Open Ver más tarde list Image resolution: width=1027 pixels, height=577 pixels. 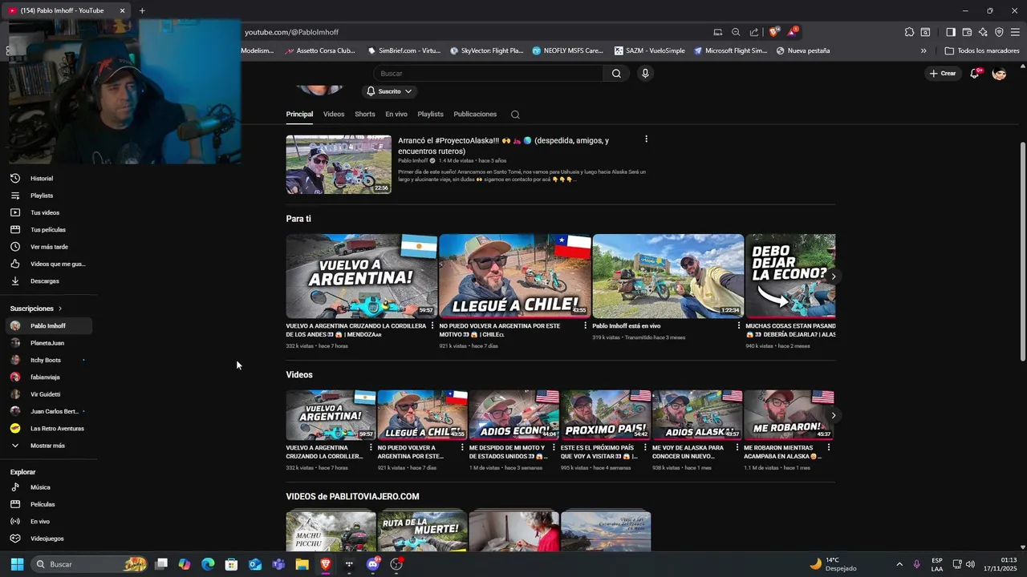pyautogui.click(x=48, y=247)
